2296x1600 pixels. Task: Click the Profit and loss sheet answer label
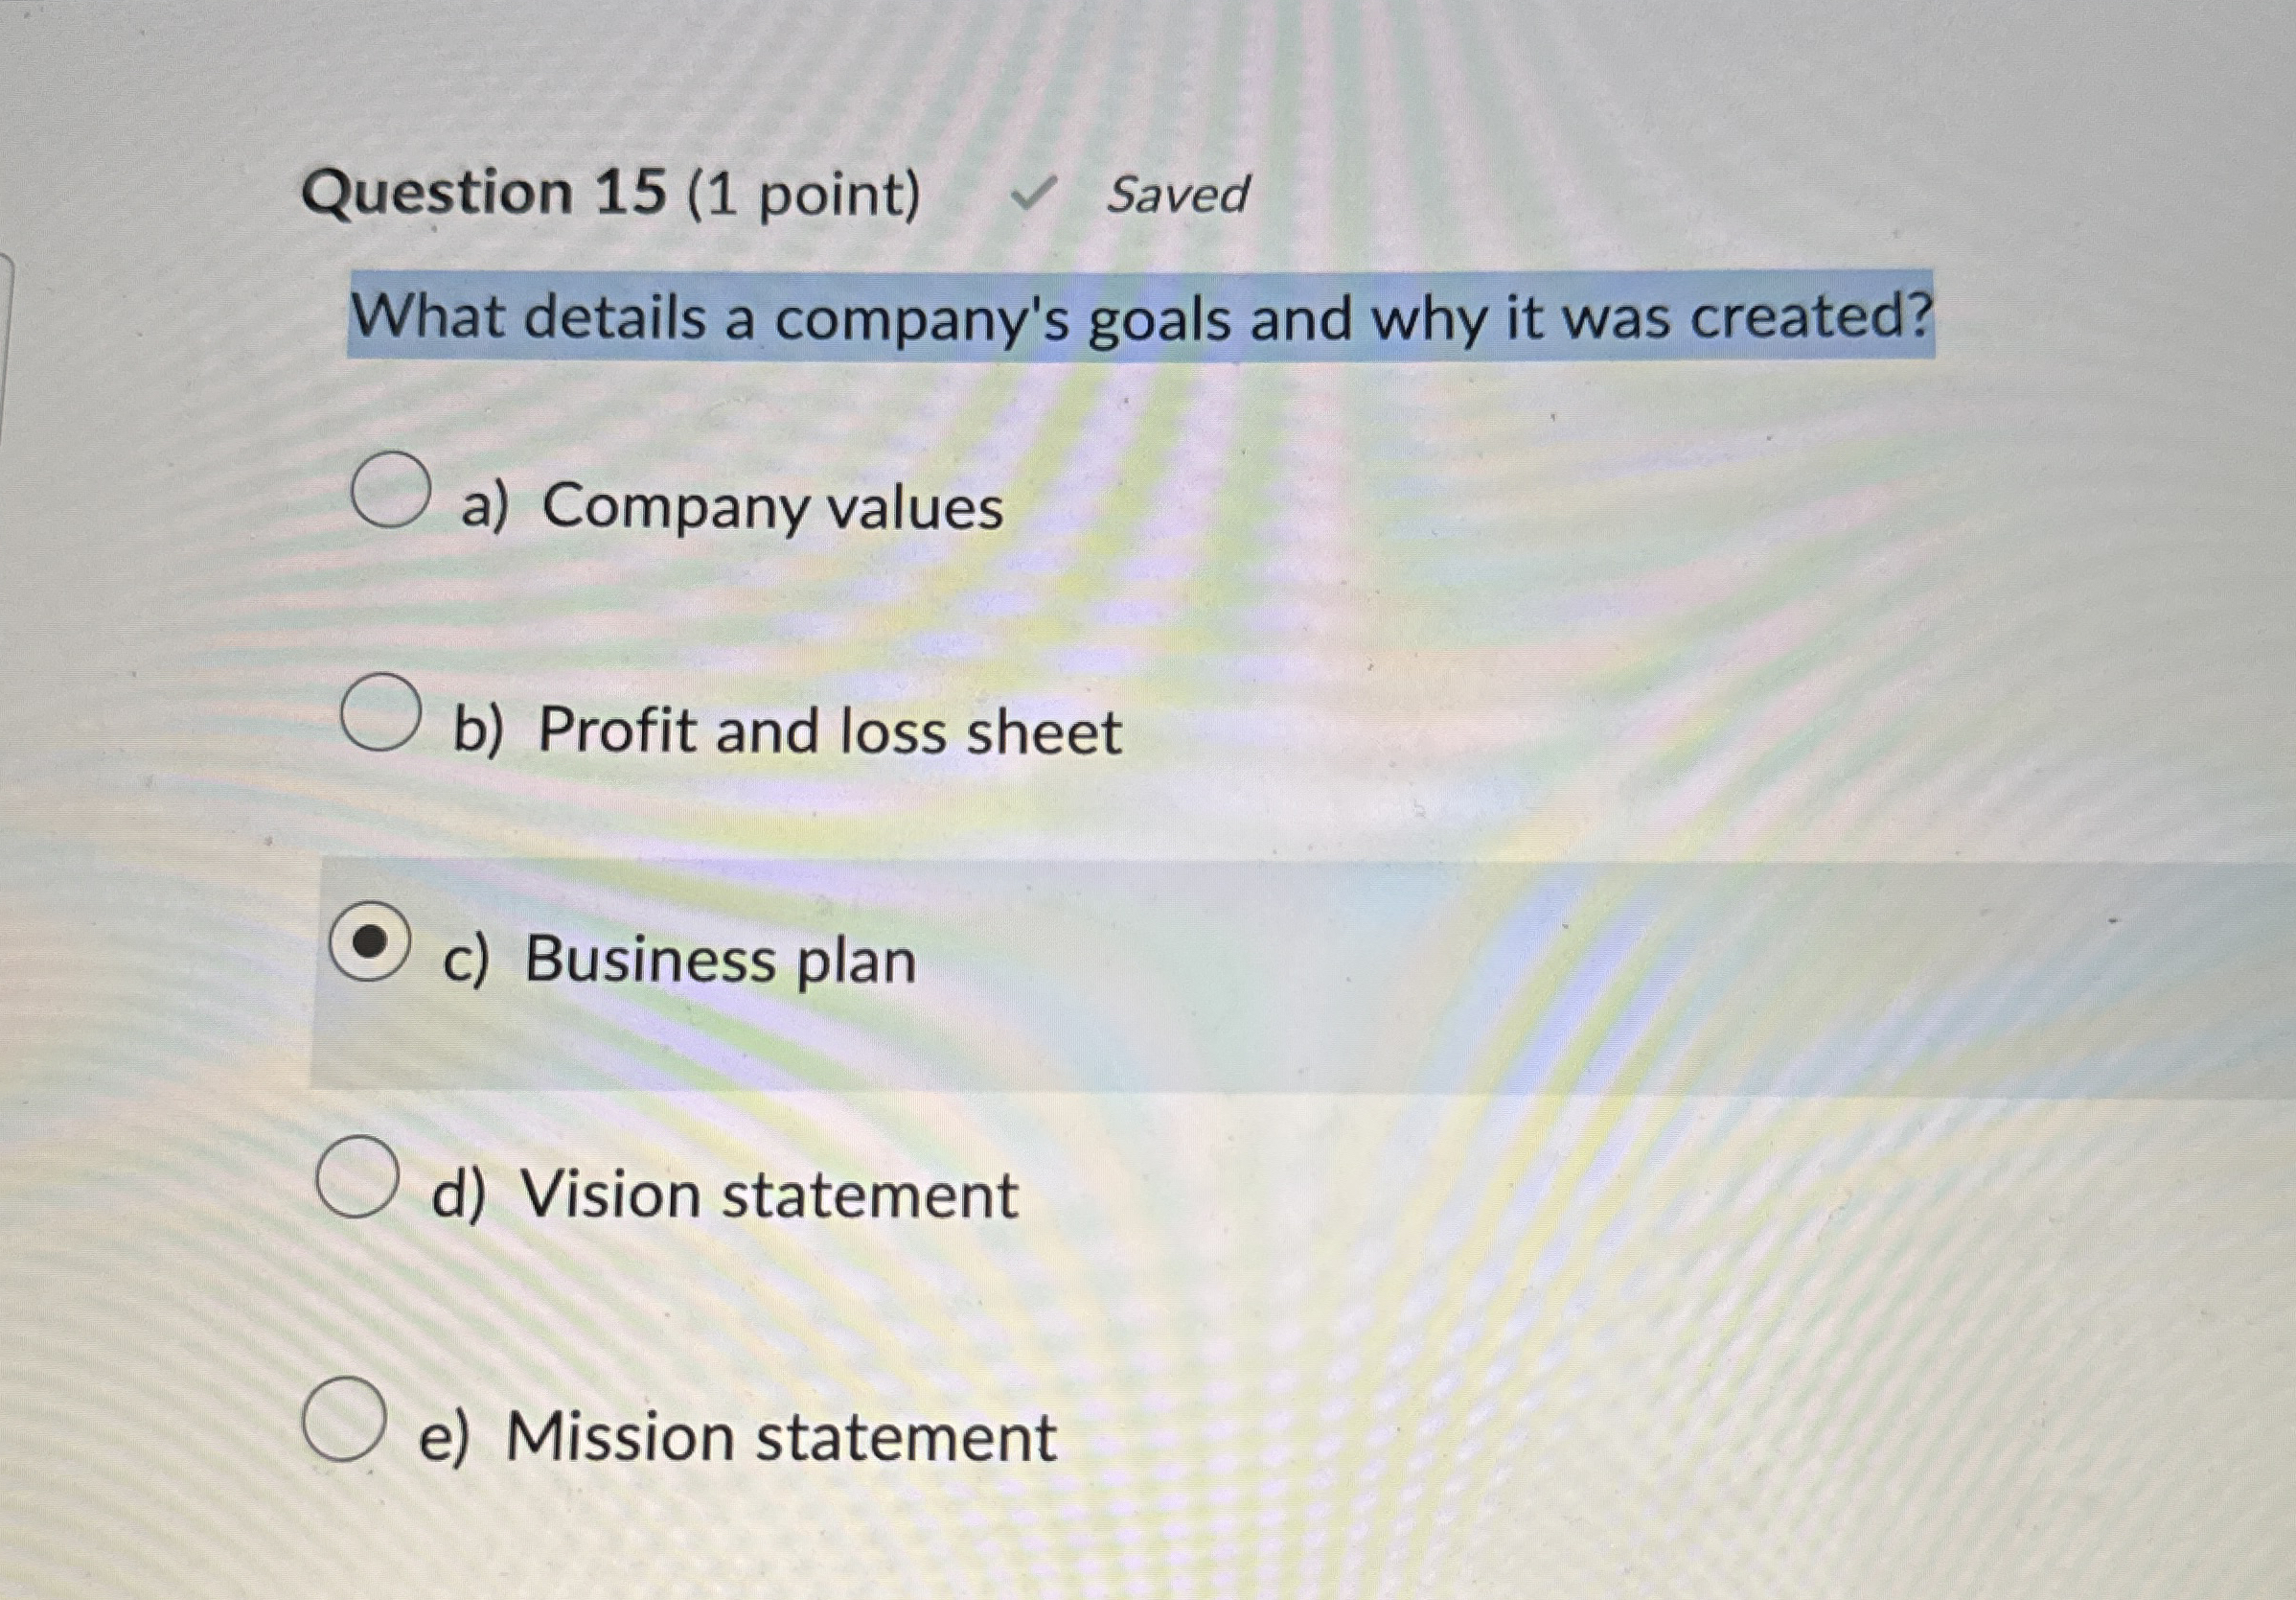coord(790,730)
